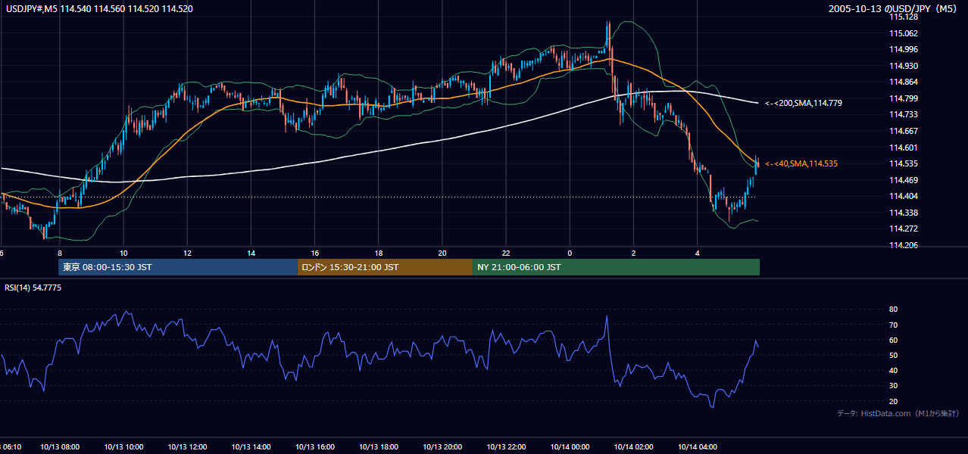Image resolution: width=968 pixels, height=454 pixels.
Task: Click hour tick 18 under the price chart
Action: (x=378, y=253)
